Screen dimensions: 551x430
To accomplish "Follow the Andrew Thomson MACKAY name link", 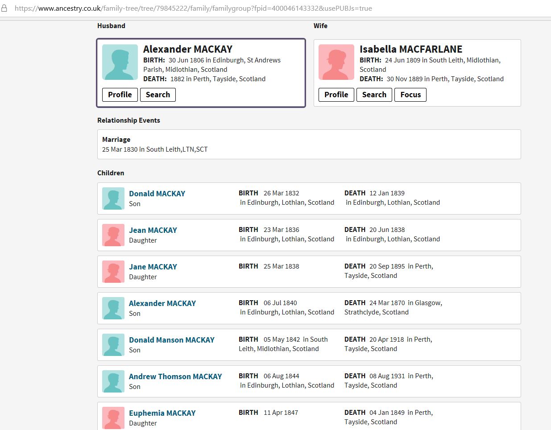I will [x=175, y=376].
